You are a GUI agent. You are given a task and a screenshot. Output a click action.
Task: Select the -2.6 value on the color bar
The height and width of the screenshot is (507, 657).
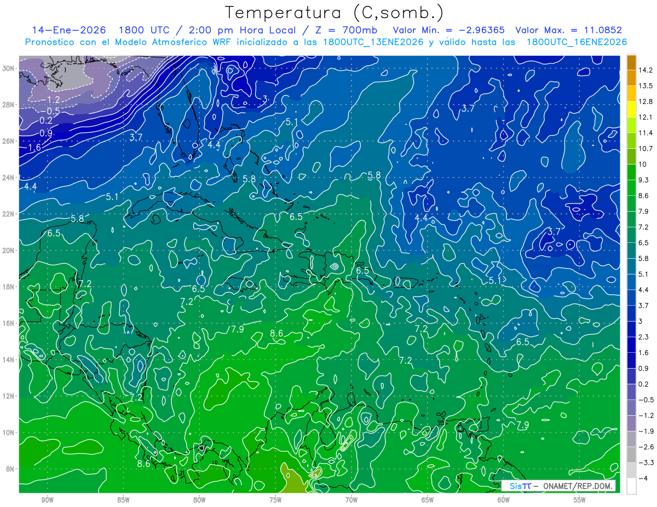(x=645, y=447)
